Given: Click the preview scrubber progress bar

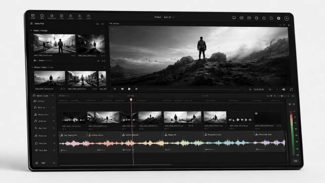Looking at the screenshot, I should click(194, 89).
